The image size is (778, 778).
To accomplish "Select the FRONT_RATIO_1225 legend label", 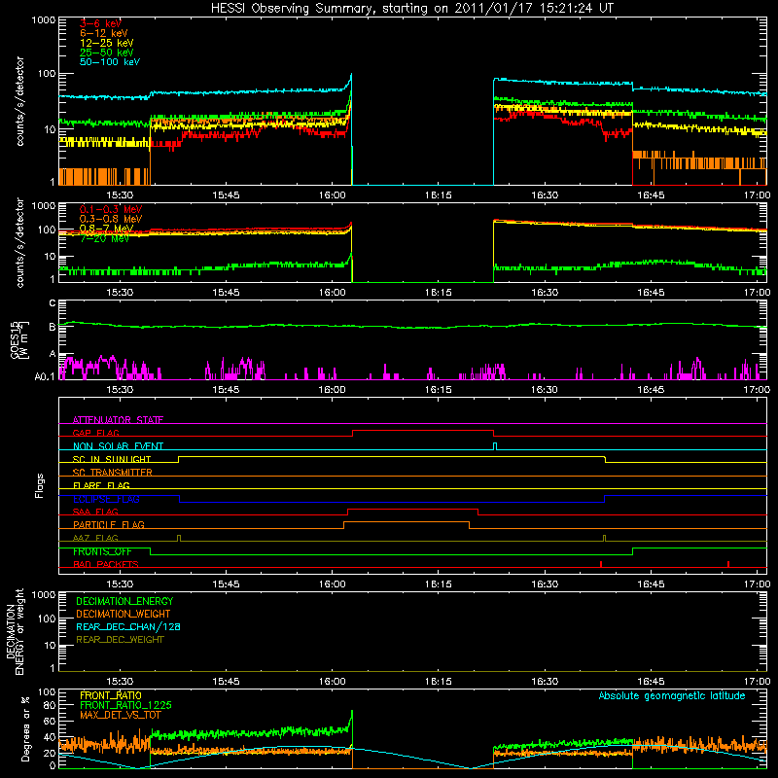I will tap(126, 705).
